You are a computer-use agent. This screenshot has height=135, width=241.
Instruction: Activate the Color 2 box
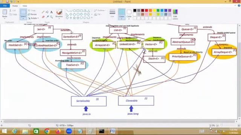(x=129, y=14)
